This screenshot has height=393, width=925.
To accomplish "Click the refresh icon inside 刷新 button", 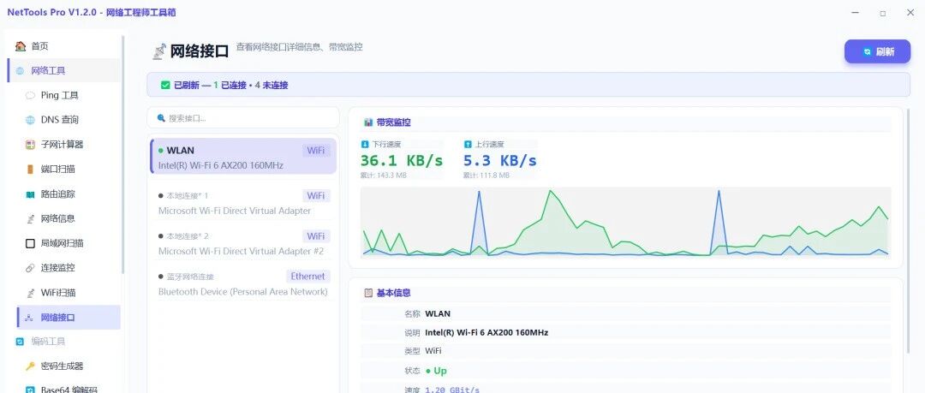I will click(x=867, y=52).
